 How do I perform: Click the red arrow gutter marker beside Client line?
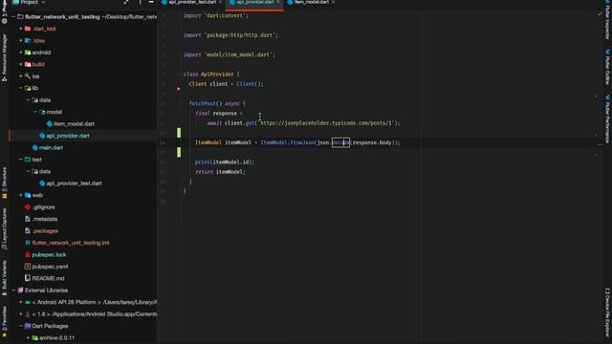[179, 89]
